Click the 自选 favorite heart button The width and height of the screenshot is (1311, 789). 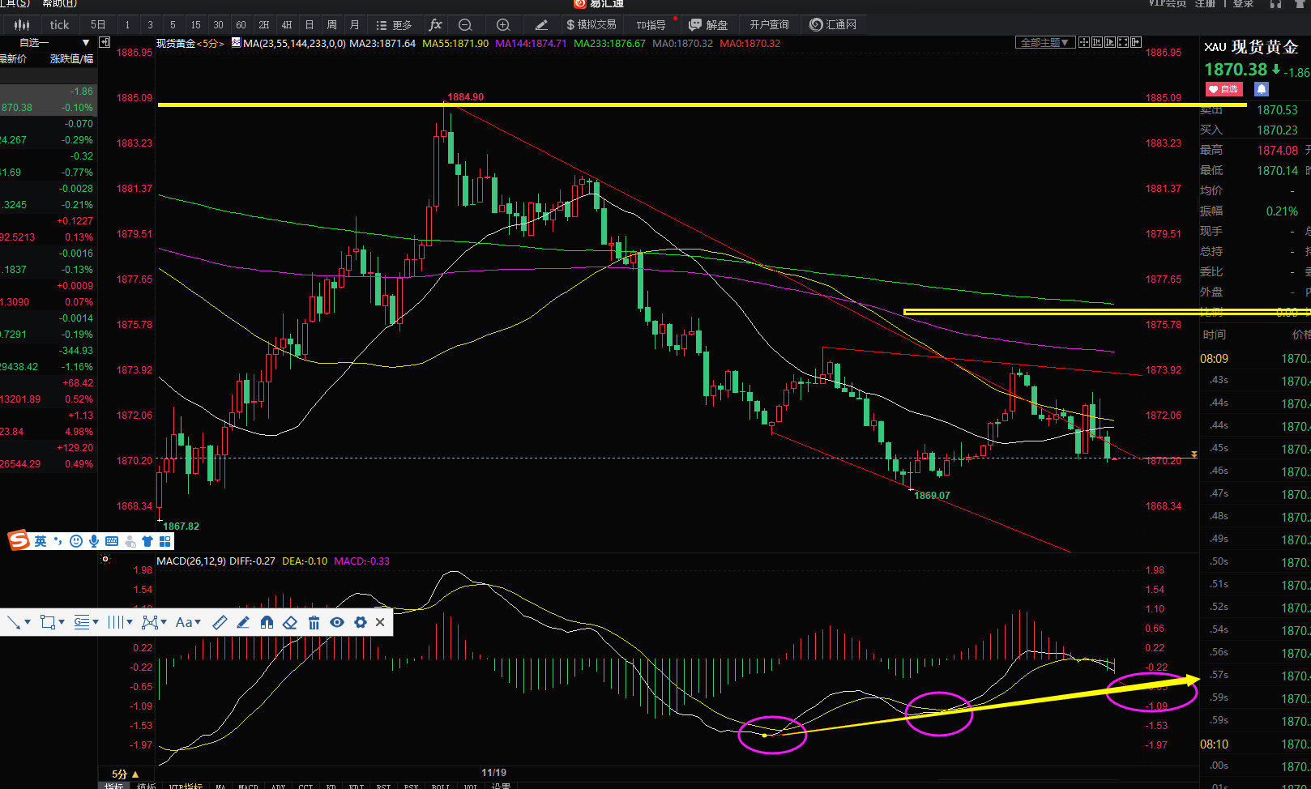[1223, 89]
